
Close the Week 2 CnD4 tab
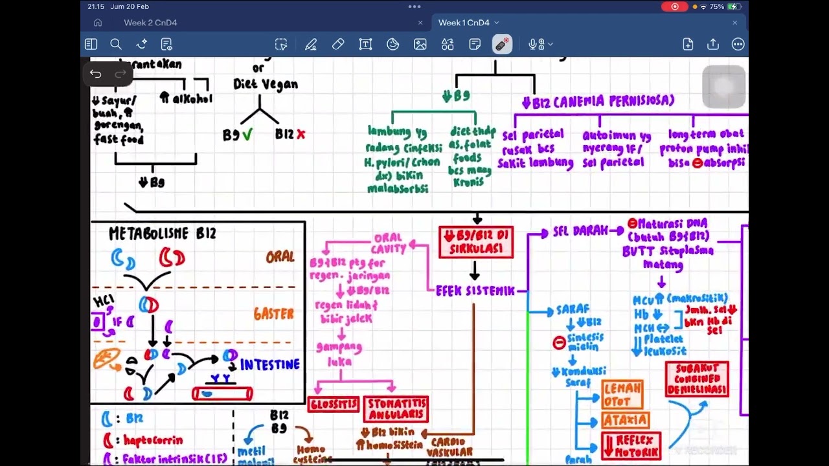(420, 23)
